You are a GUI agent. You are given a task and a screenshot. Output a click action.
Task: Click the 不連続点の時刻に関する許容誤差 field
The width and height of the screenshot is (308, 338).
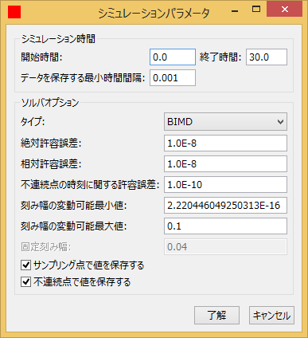225,185
